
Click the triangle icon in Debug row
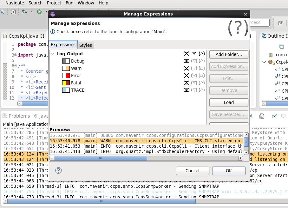(x=202, y=61)
